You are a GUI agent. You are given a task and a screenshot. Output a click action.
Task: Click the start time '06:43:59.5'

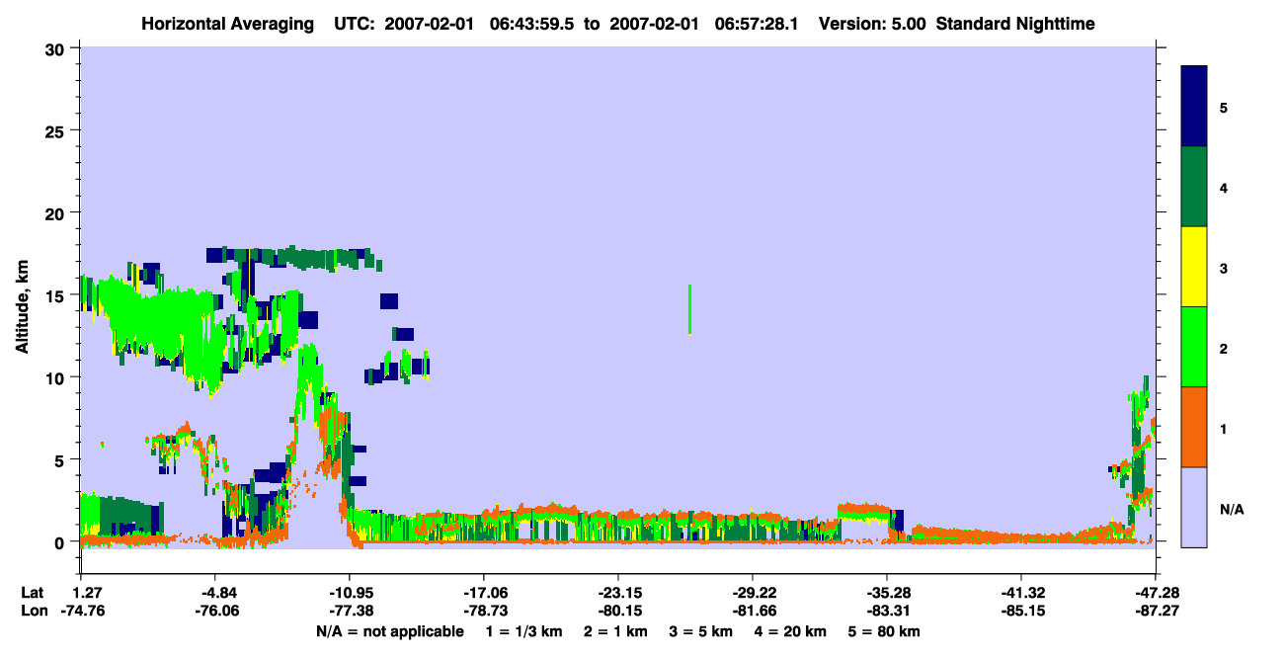pos(529,24)
